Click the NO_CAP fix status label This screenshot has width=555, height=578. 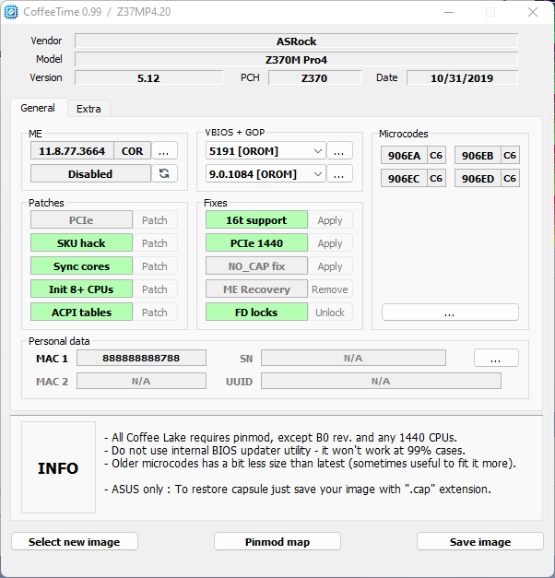tap(256, 266)
